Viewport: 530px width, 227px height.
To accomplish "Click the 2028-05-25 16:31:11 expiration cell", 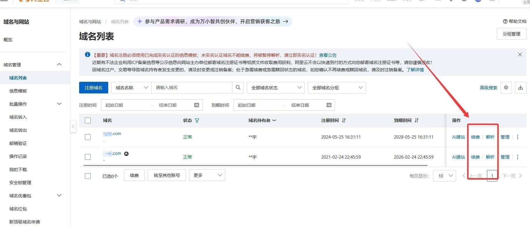I will [414, 137].
